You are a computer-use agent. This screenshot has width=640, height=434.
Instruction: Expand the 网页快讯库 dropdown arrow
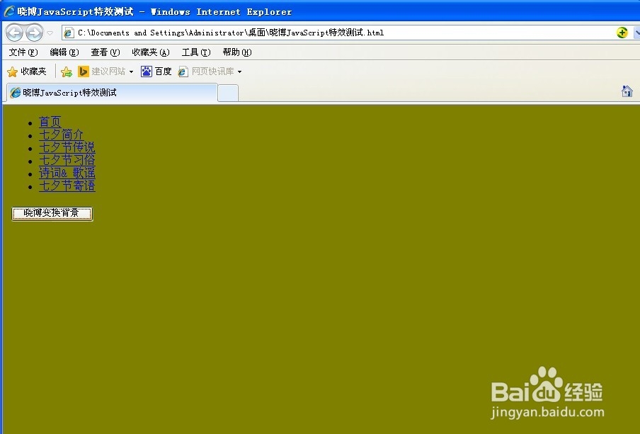tap(239, 71)
